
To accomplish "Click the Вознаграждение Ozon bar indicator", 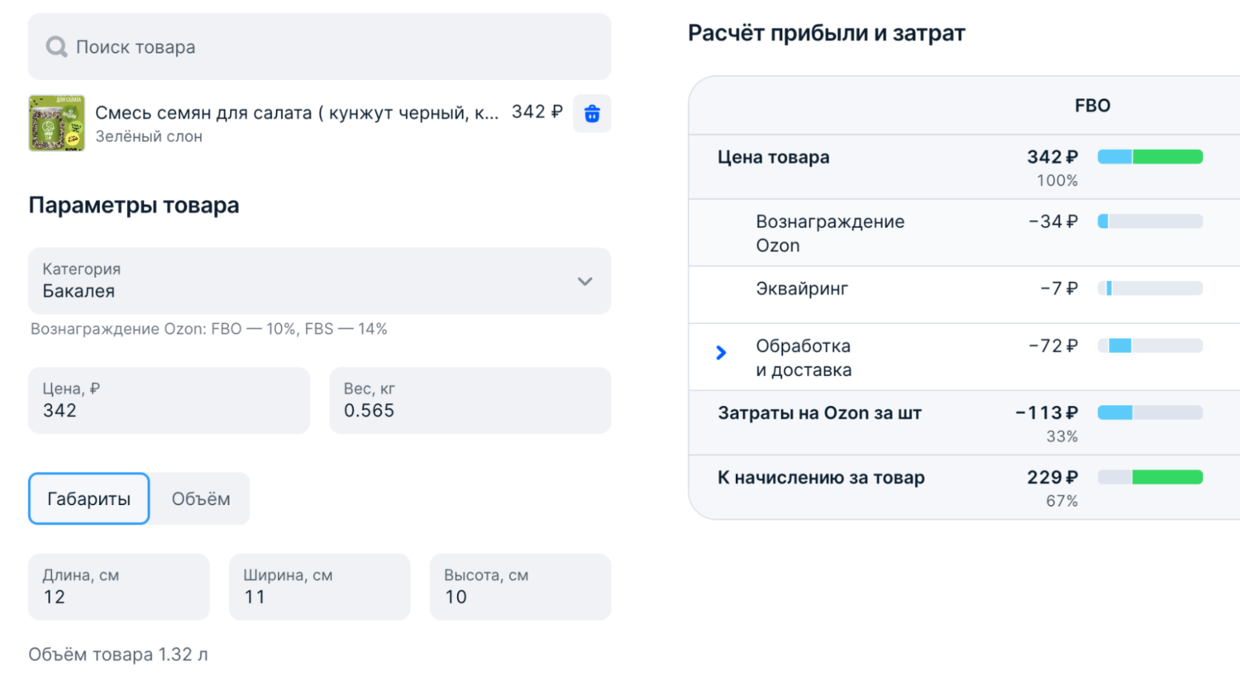I will click(1150, 222).
